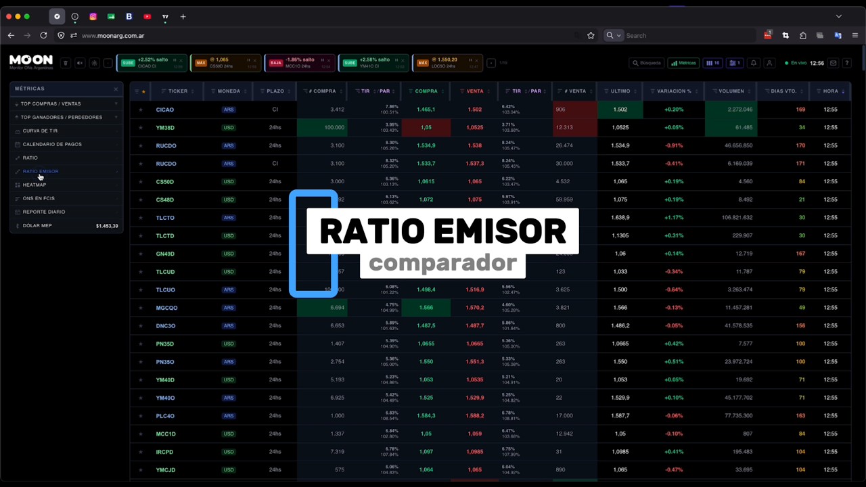The height and width of the screenshot is (487, 866).
Task: Pause the CS50D 24hs alert card
Action: click(248, 60)
